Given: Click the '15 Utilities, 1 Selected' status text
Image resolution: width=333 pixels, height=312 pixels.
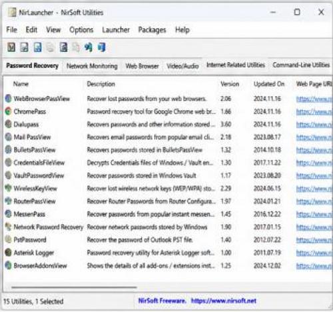Looking at the screenshot, I should tap(33, 301).
